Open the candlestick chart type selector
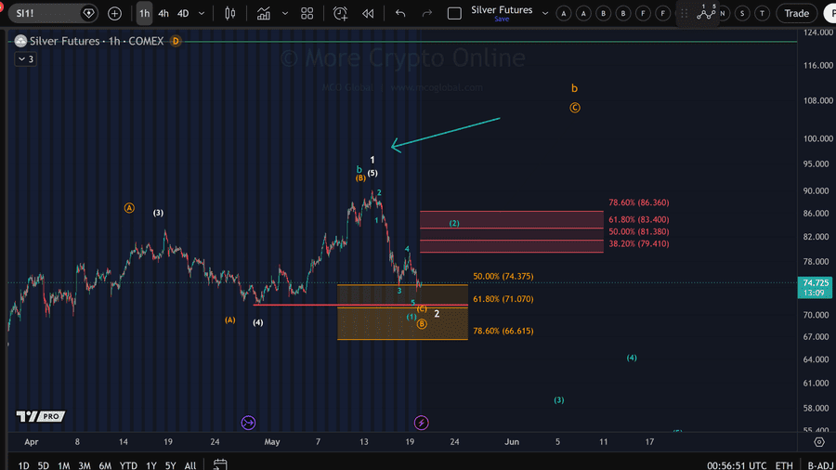Viewport: 836px width, 470px height. pyautogui.click(x=229, y=13)
